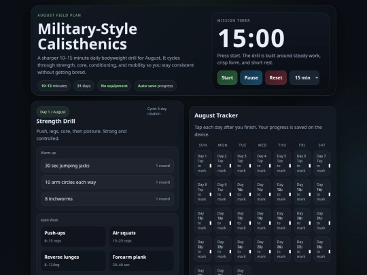Viewport: 367px width, 275px height.
Task: Mark Day 21 in the tracker
Action: point(322,221)
